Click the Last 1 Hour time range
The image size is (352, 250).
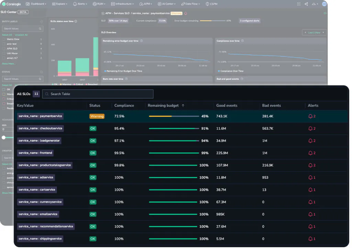click(314, 33)
